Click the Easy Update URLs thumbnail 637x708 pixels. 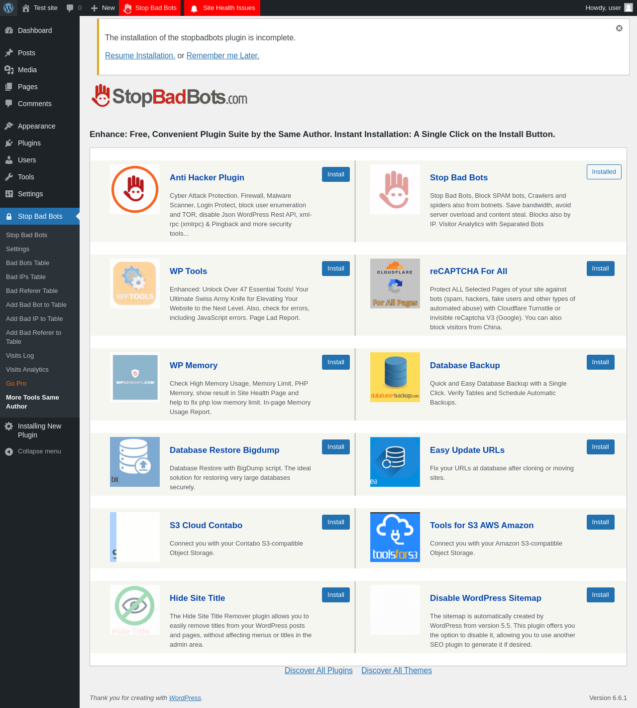[395, 462]
